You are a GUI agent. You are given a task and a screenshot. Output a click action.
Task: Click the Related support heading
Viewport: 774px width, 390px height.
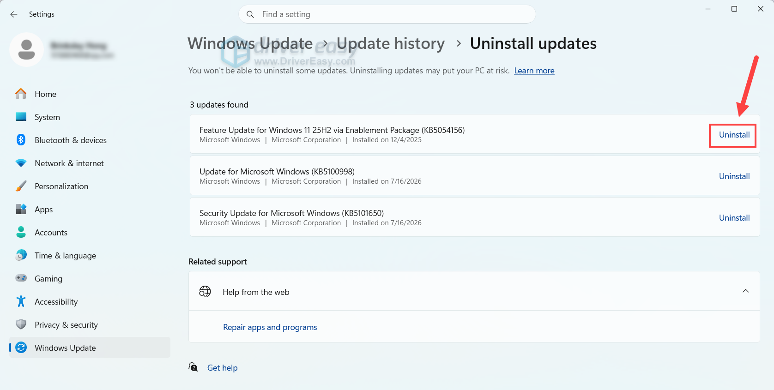(x=218, y=262)
